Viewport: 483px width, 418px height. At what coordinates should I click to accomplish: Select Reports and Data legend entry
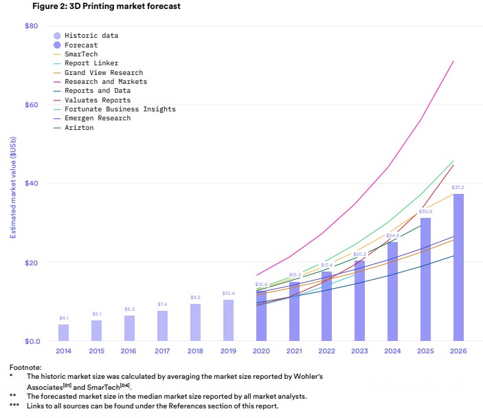pos(97,91)
